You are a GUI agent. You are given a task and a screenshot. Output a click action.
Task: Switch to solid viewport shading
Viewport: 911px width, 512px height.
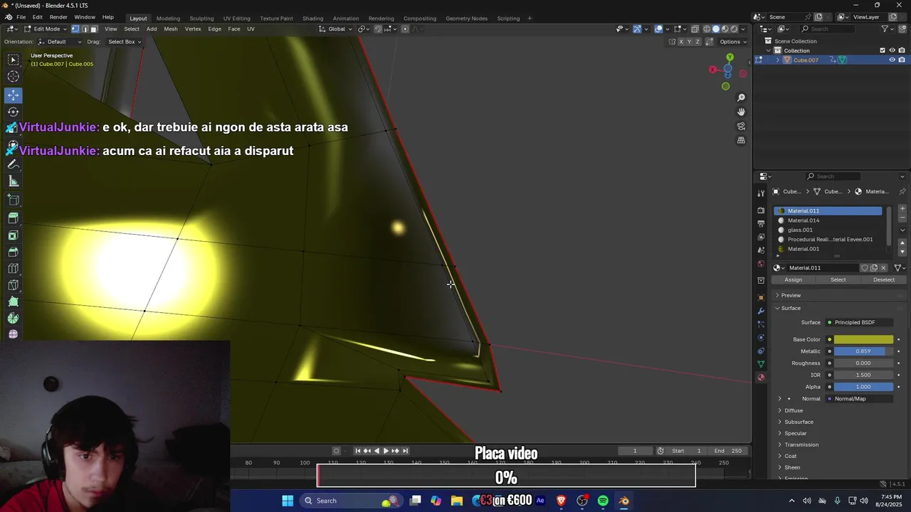coord(716,29)
